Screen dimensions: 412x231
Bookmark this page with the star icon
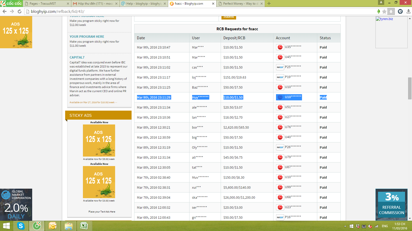tap(384, 11)
